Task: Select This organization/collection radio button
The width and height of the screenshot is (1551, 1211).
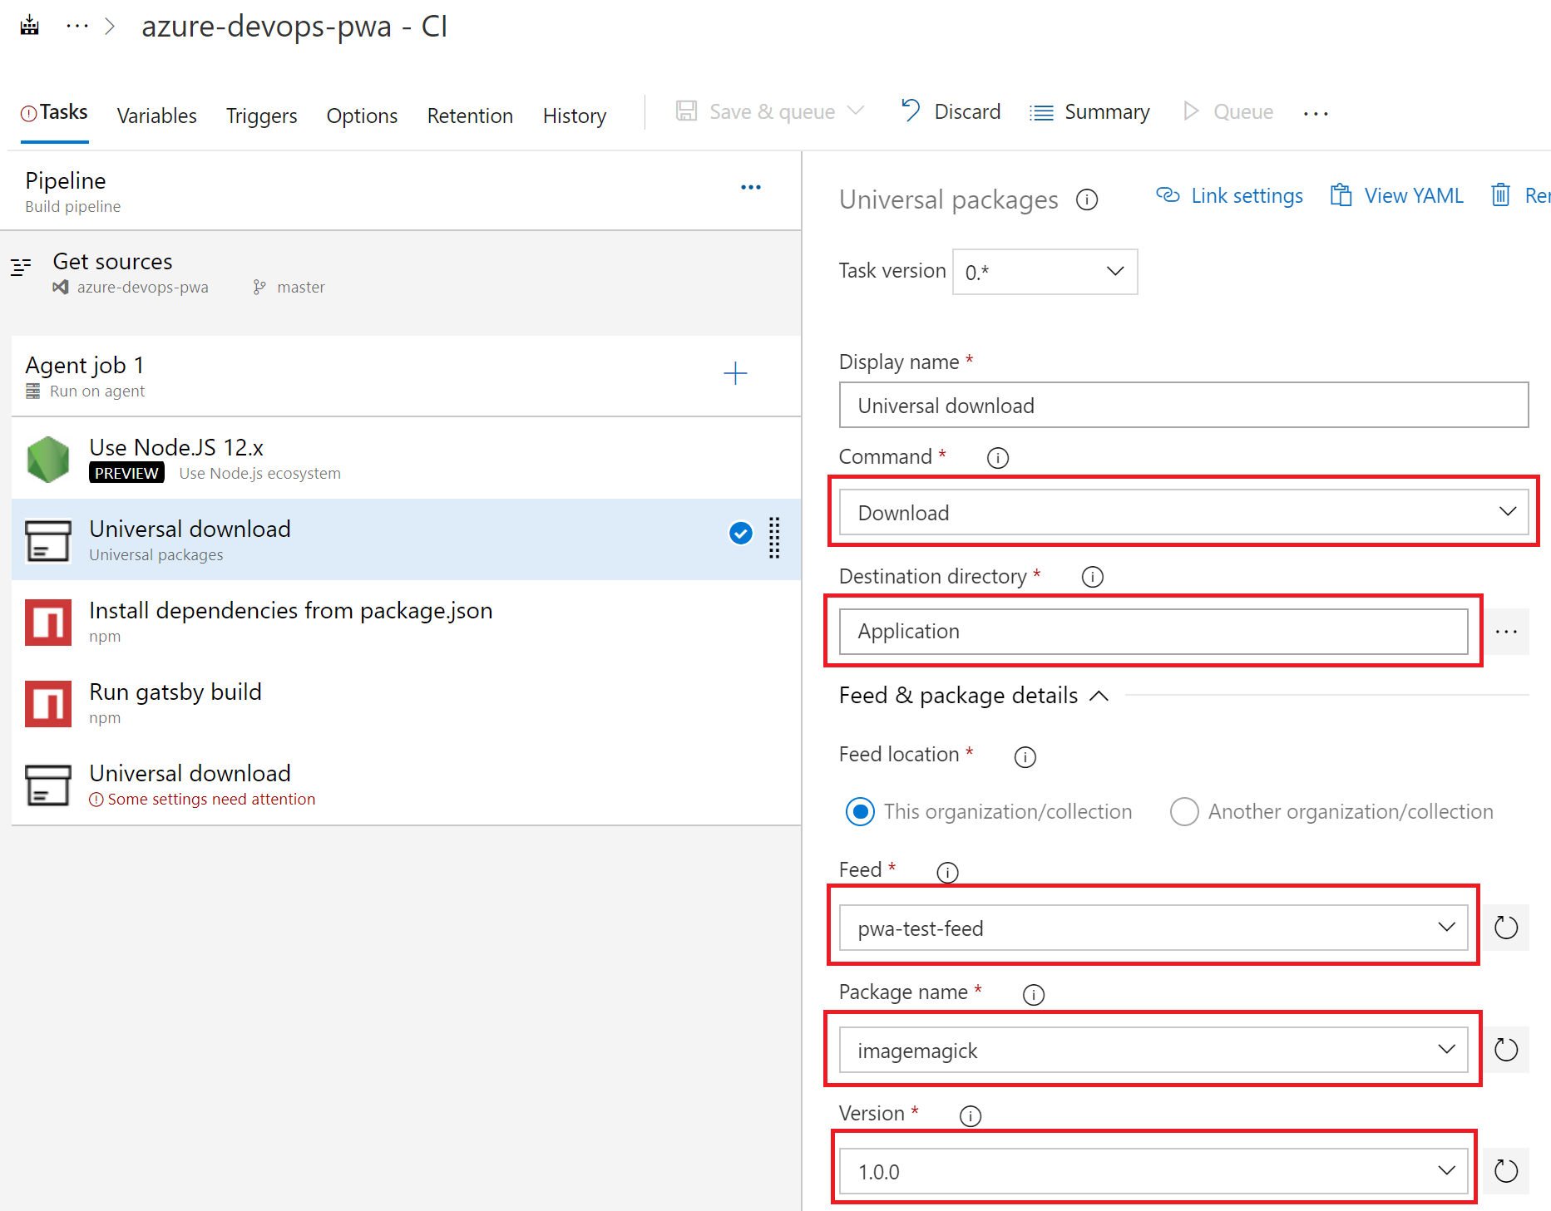Action: click(860, 811)
